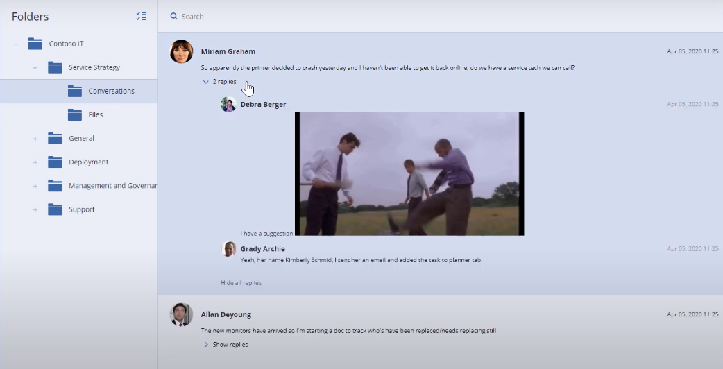Image resolution: width=723 pixels, height=369 pixels.
Task: Select the Service Strategy folder label
Action: tap(94, 67)
